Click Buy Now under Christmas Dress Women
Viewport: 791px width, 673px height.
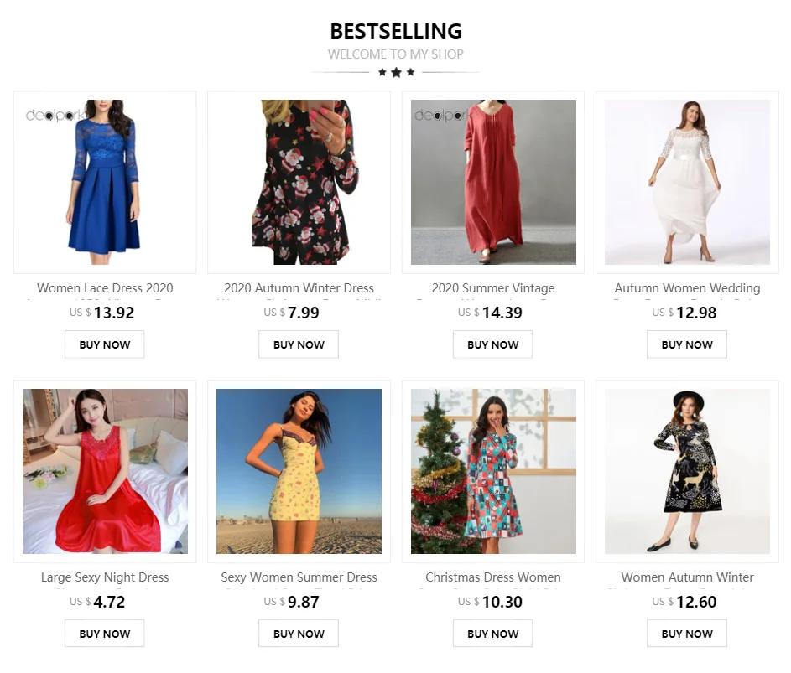coord(493,633)
